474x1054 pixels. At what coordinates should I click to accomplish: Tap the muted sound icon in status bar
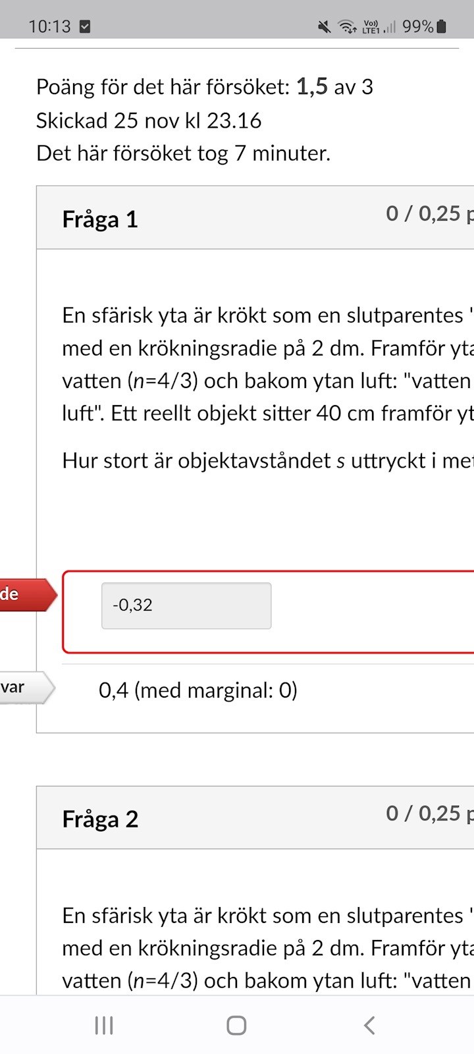coord(324,26)
